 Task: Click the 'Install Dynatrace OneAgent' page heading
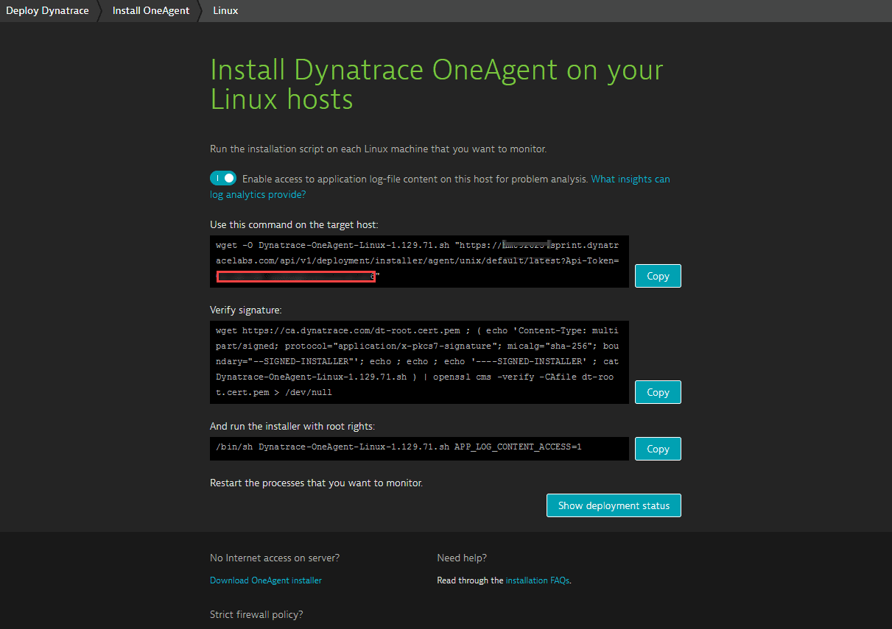(x=437, y=85)
